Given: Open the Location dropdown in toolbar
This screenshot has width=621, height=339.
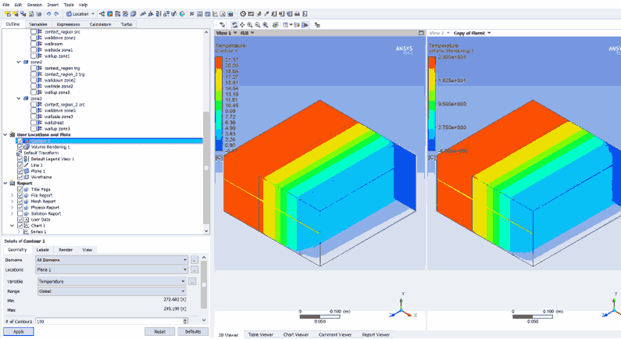Looking at the screenshot, I should tap(82, 14).
